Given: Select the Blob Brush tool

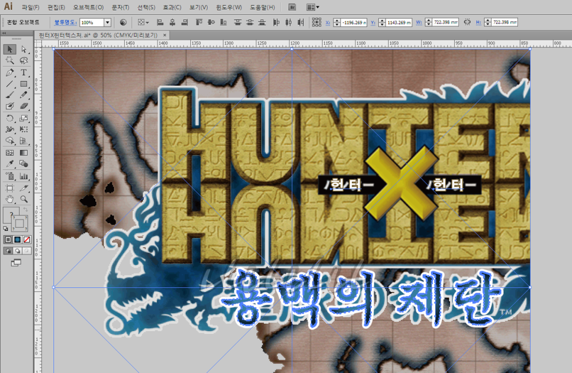Looking at the screenshot, I should (x=10, y=106).
